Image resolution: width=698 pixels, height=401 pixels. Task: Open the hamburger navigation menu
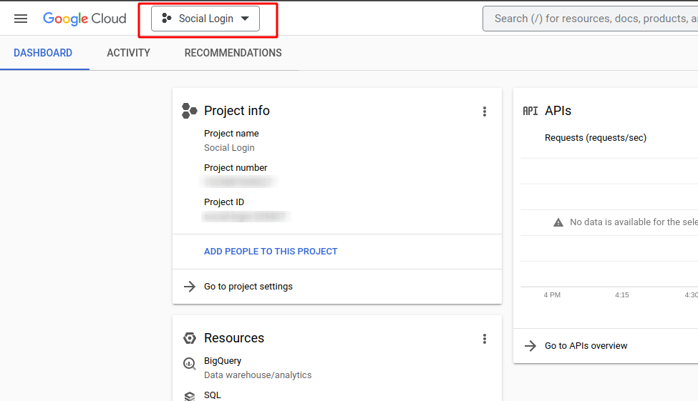point(21,19)
